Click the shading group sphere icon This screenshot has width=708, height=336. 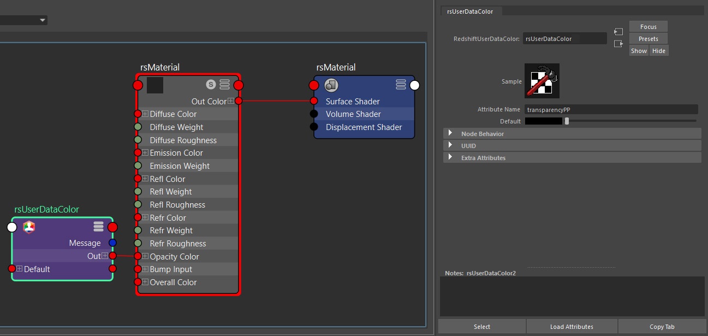(331, 85)
